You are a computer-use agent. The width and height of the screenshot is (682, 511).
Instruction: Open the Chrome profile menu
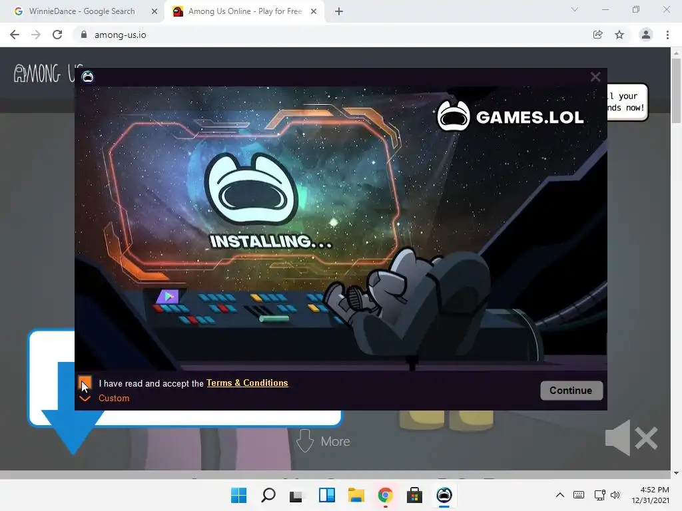646,35
